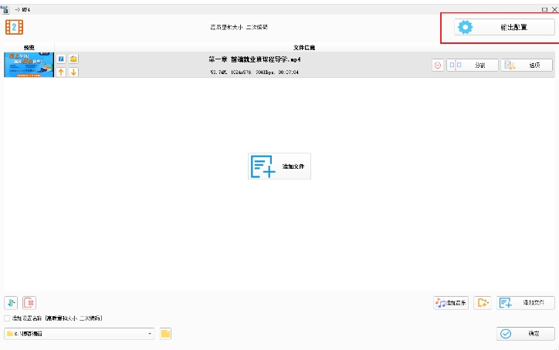The height and width of the screenshot is (350, 559).
Task: Open 选项 options for the video
Action: (x=527, y=66)
